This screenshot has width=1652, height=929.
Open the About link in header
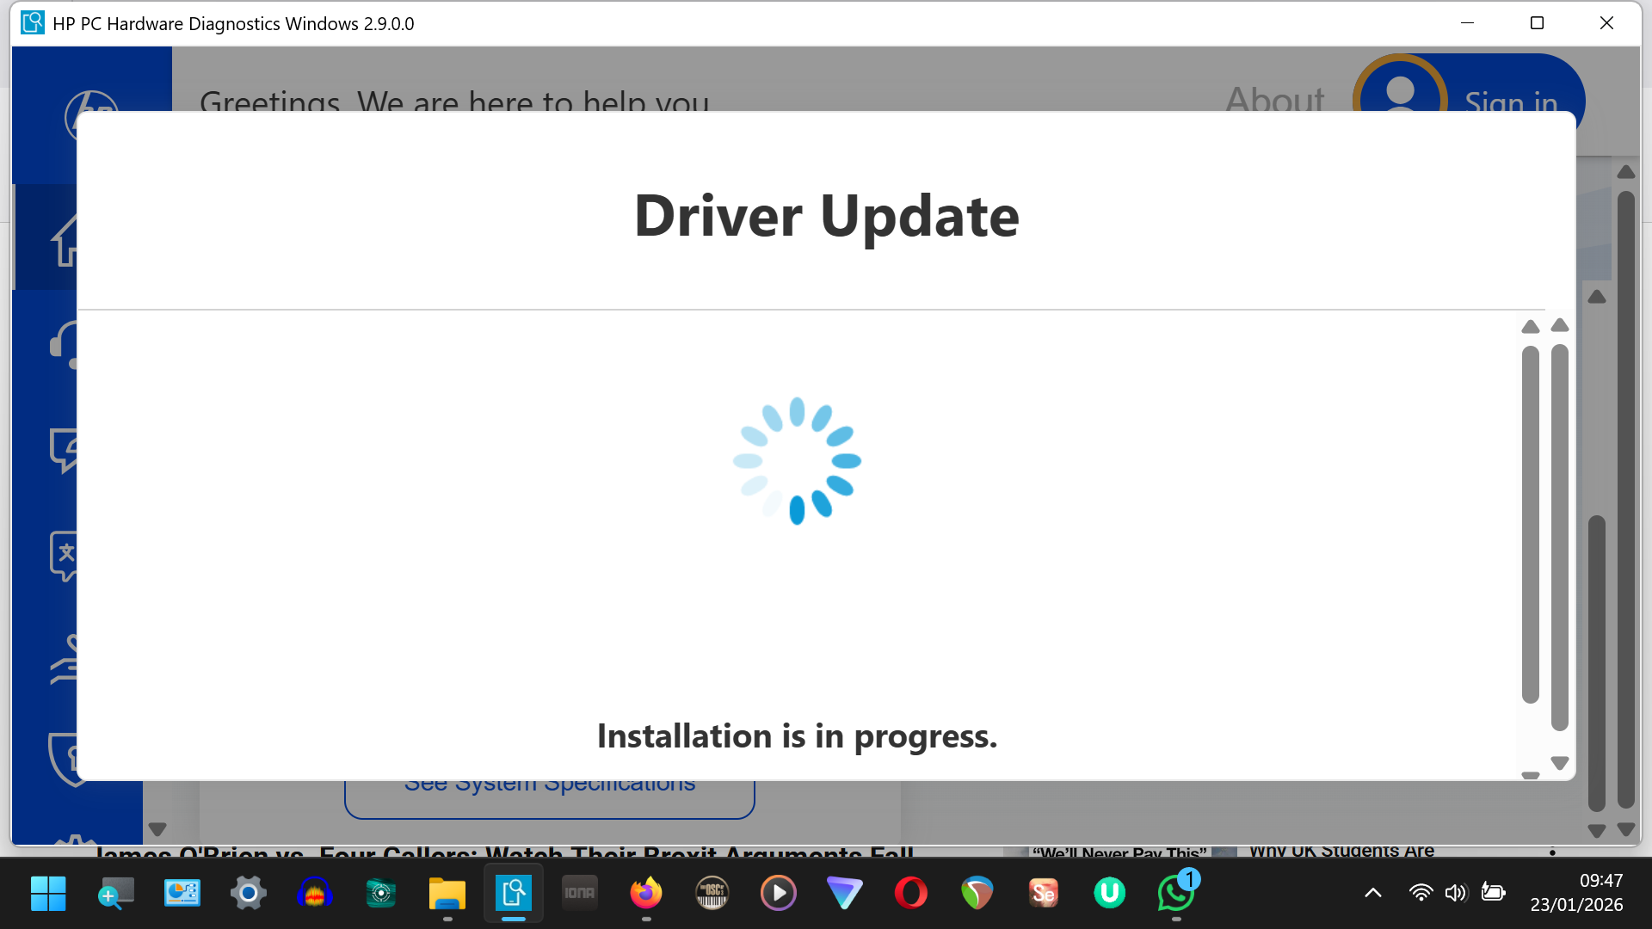1275,98
